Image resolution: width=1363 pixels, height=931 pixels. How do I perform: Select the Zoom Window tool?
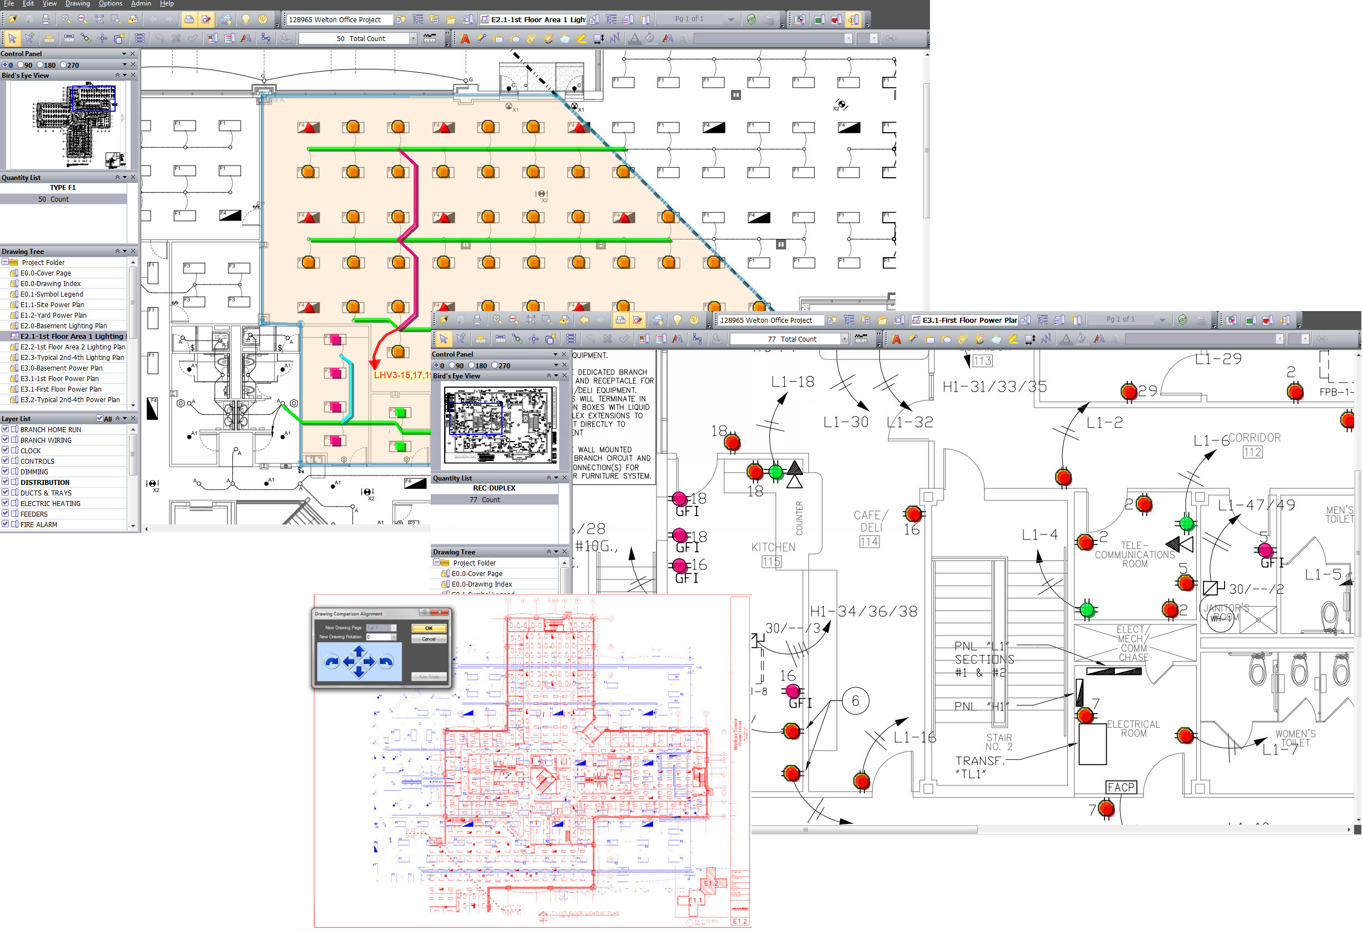tap(116, 19)
